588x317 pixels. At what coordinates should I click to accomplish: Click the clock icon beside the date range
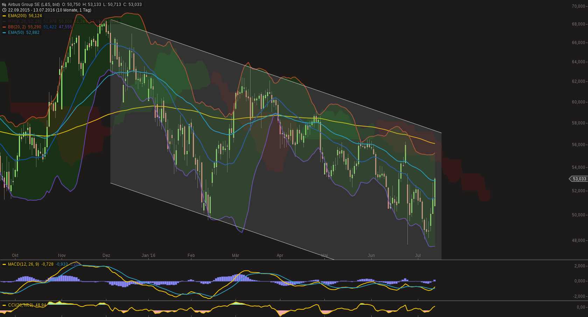(3, 10)
